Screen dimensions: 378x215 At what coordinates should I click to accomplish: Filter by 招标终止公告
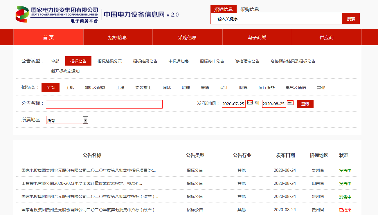click(212, 61)
